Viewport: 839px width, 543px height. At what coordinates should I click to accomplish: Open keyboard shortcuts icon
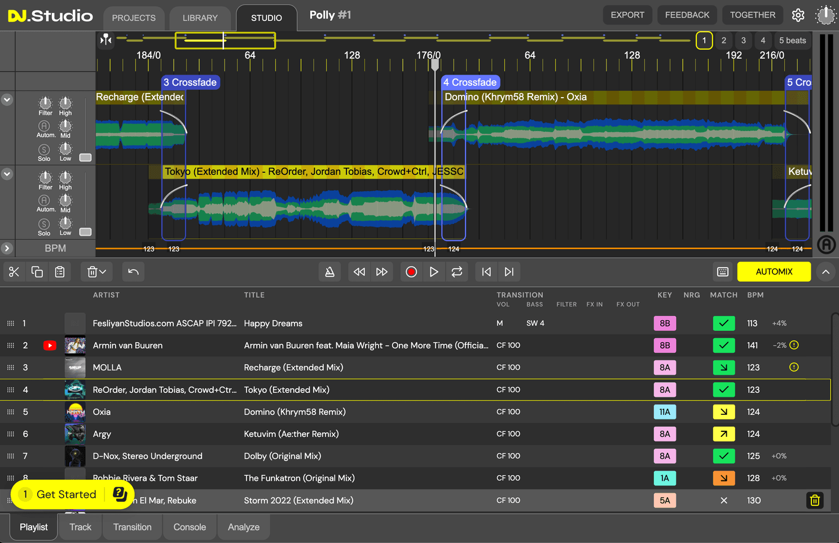pos(723,272)
